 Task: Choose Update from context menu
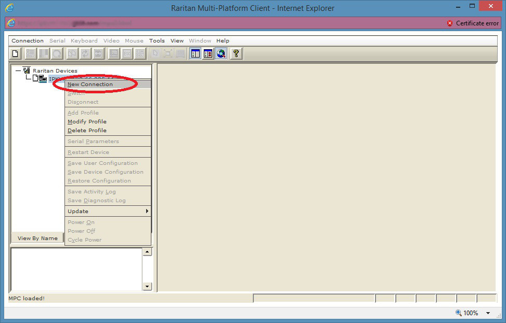click(108, 211)
